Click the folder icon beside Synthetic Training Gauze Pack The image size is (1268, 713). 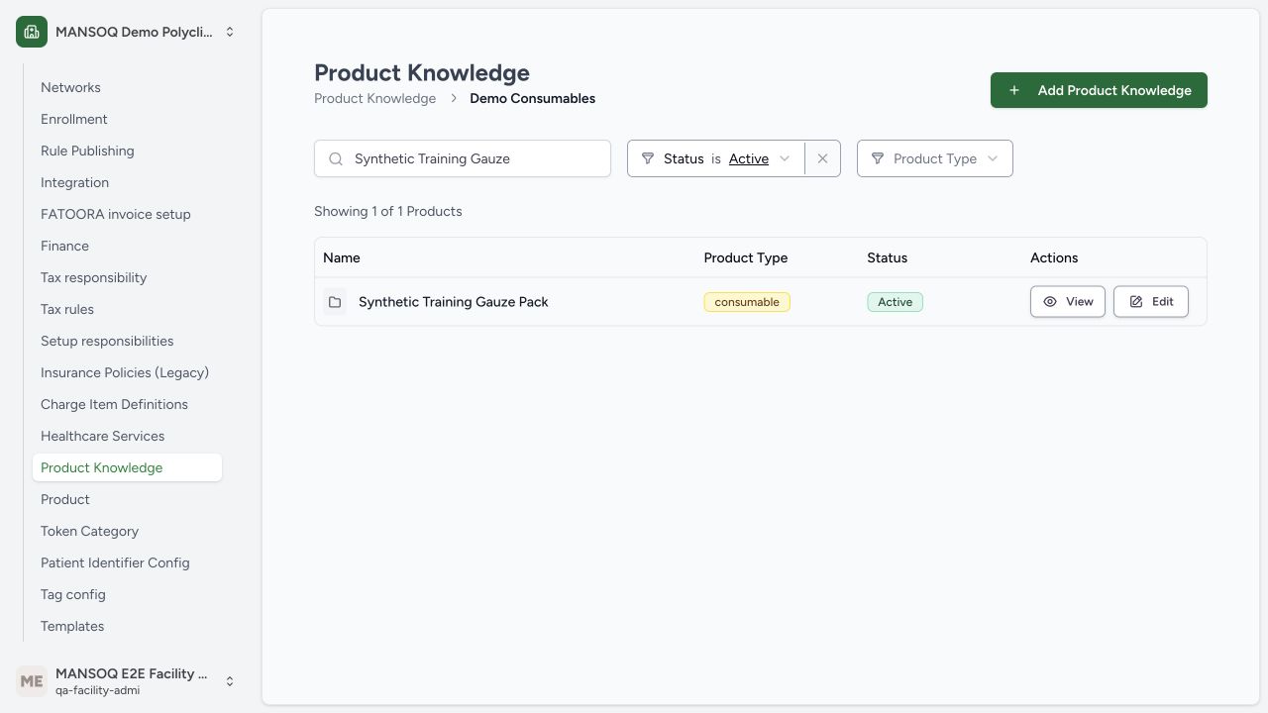click(x=335, y=302)
